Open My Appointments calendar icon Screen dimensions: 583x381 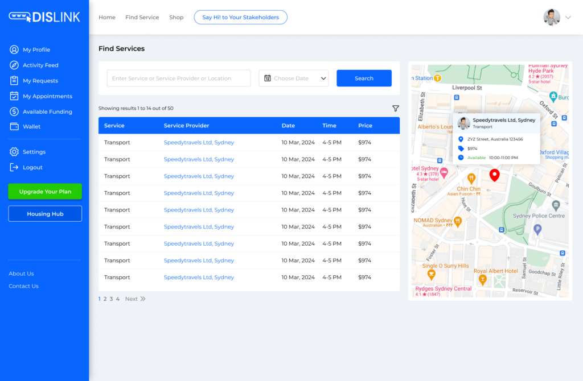pos(14,96)
